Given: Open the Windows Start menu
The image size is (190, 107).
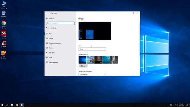Looking at the screenshot, I should tap(2, 105).
